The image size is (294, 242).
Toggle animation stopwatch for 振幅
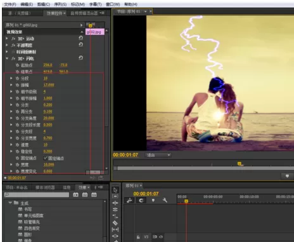(17, 85)
